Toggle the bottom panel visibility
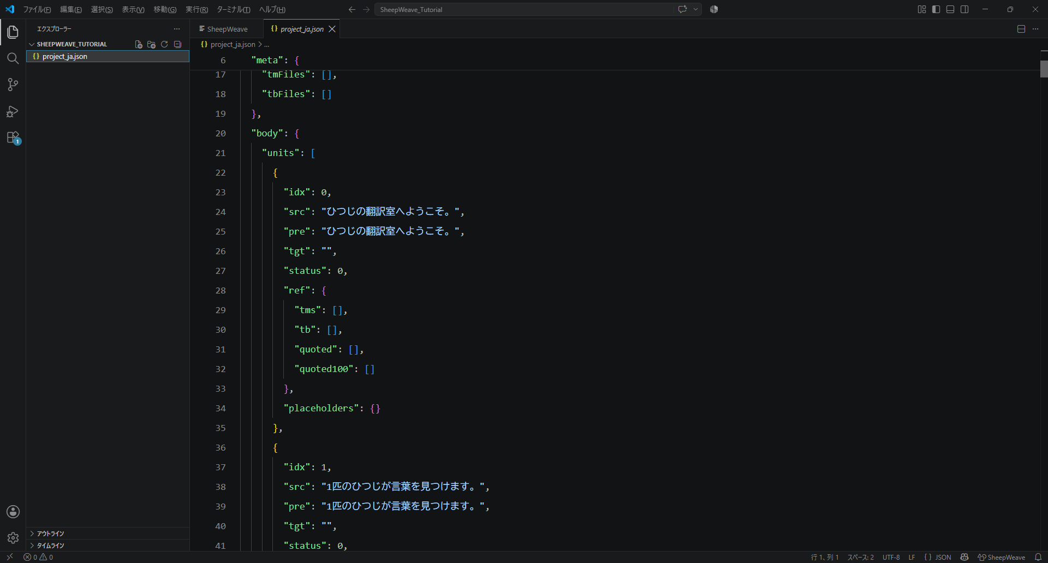Image resolution: width=1048 pixels, height=563 pixels. [x=950, y=9]
